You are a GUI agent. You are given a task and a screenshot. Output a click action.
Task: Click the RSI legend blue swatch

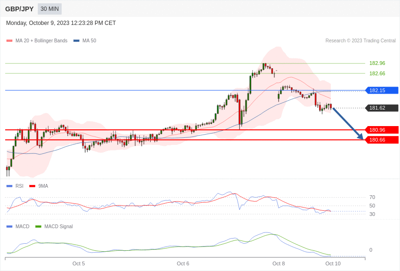pos(9,186)
